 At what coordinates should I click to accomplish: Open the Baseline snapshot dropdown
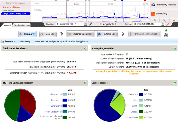tap(85, 24)
